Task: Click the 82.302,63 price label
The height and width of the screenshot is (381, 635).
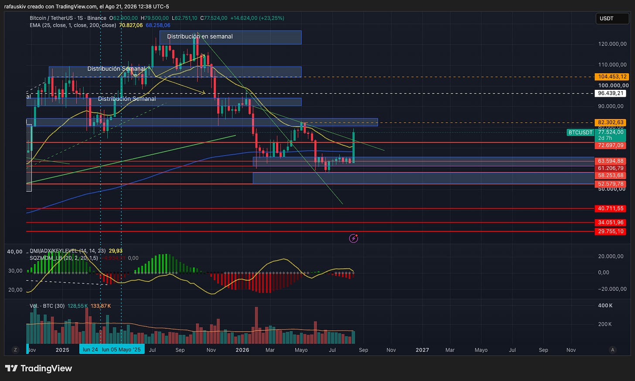Action: [611, 122]
